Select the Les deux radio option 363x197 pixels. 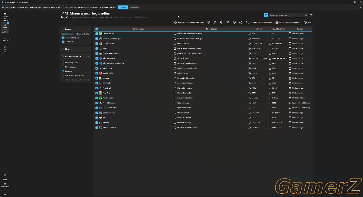point(63,71)
